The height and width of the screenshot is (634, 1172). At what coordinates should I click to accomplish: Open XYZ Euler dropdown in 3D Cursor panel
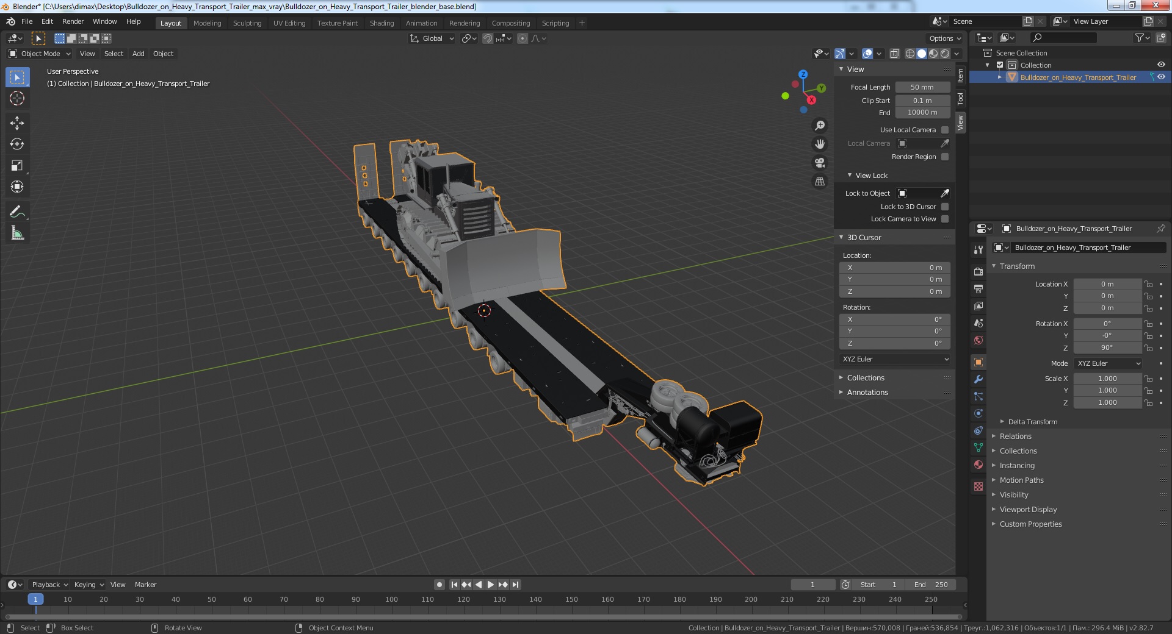click(x=895, y=359)
